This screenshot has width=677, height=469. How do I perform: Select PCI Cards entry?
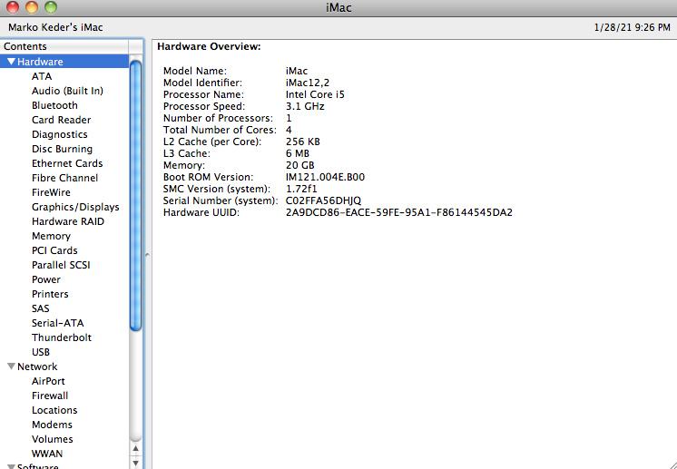[54, 250]
